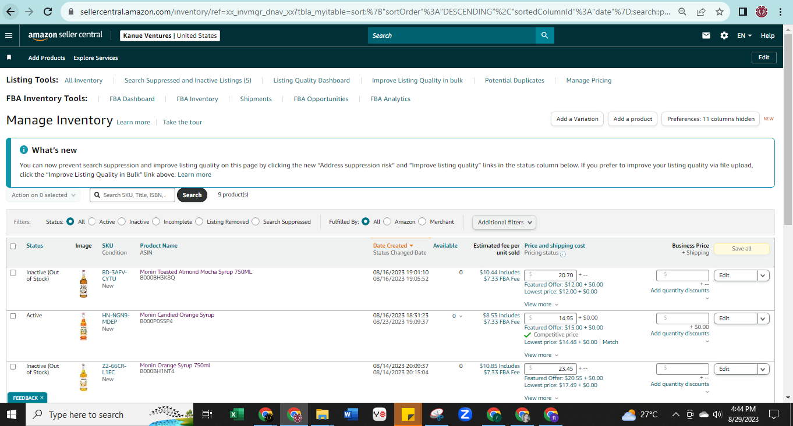
Task: Open the Edit dropdown arrow for Toasted Almond Mocha
Action: [x=763, y=275]
